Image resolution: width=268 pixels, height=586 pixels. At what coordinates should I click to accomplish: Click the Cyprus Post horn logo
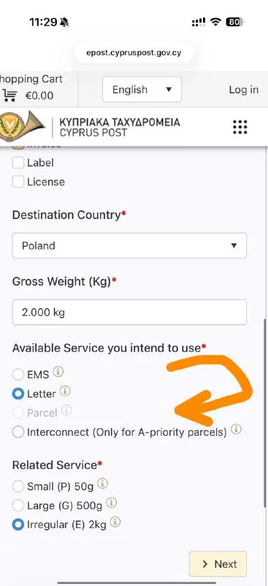pos(22,127)
